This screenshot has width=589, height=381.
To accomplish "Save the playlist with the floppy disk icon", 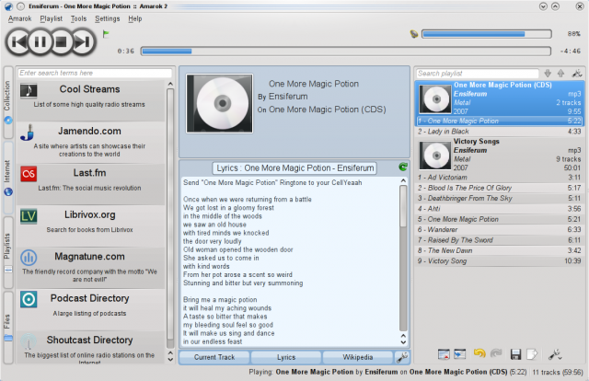I will (514, 353).
